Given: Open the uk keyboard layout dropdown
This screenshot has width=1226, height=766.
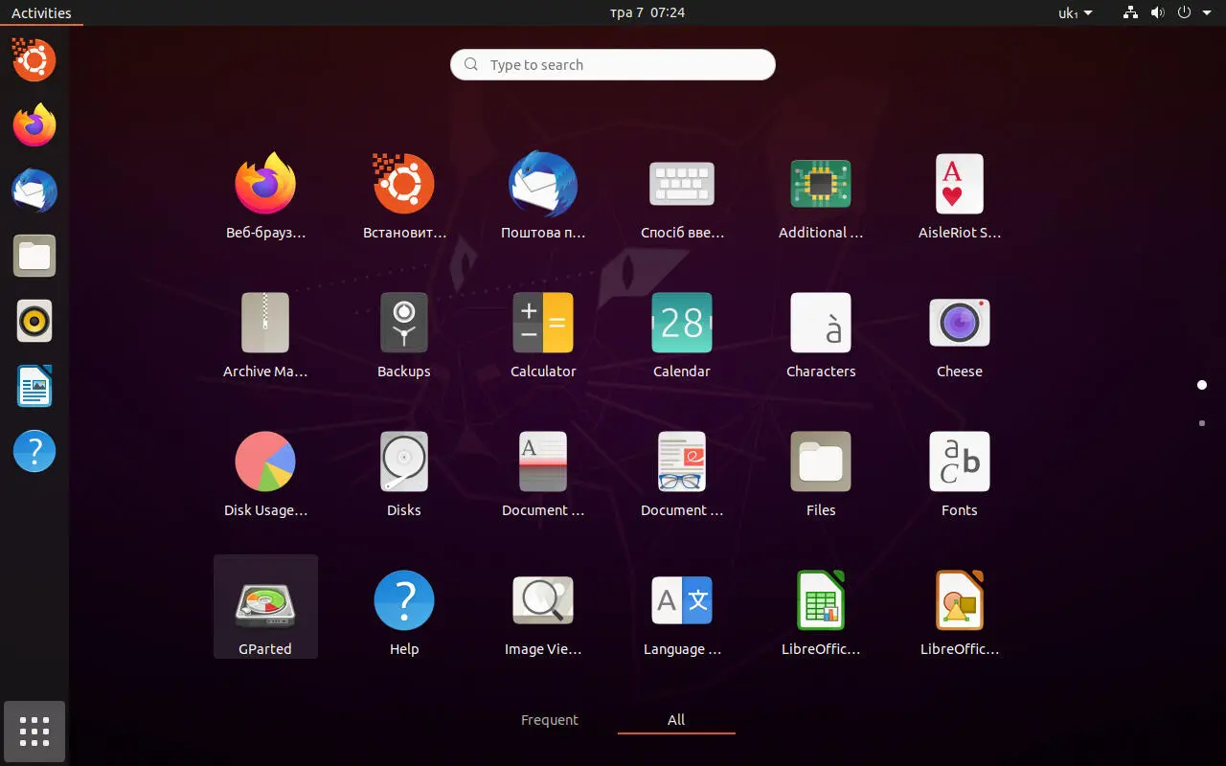Looking at the screenshot, I should point(1075,12).
